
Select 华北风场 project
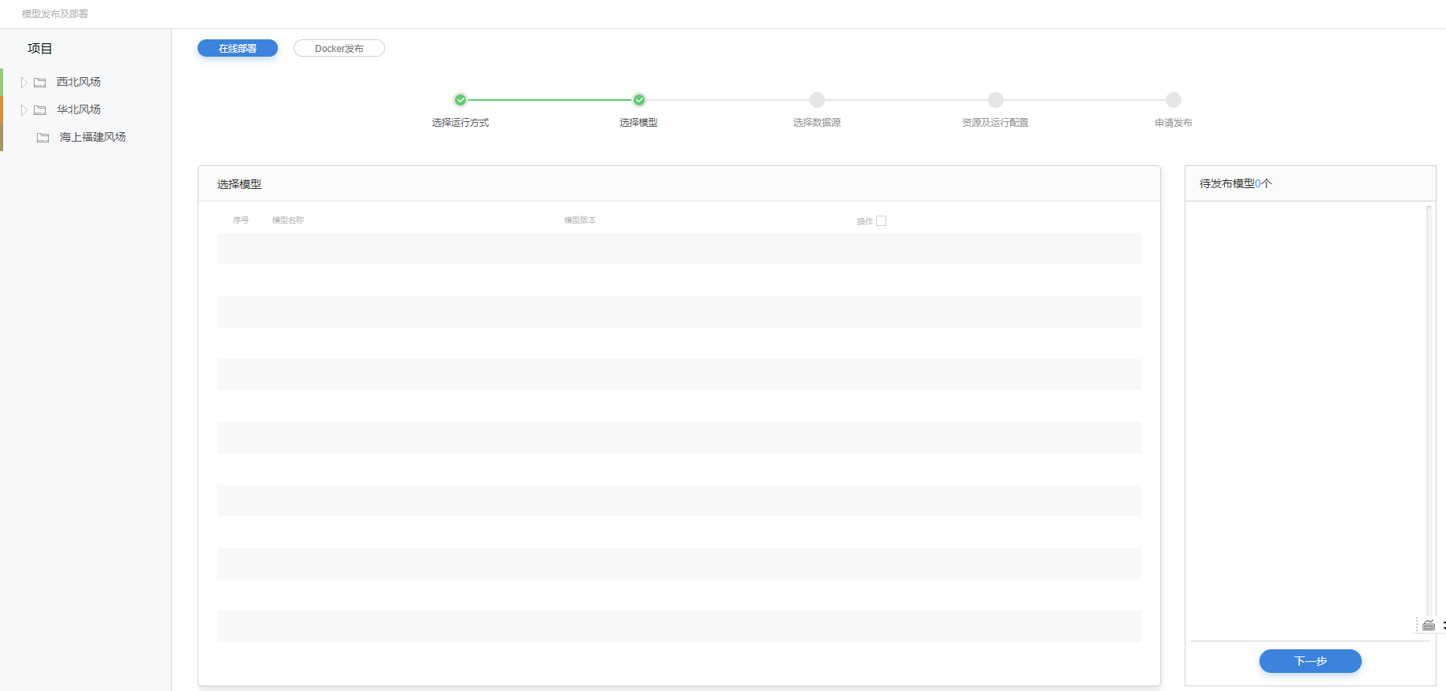coord(79,109)
